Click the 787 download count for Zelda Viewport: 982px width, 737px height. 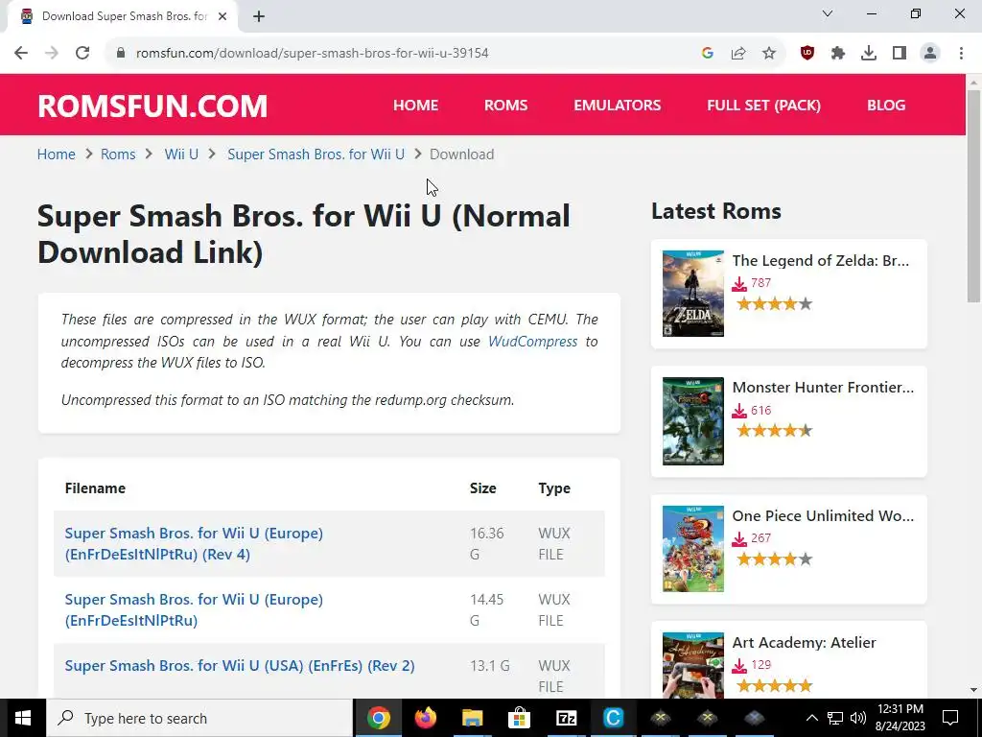point(760,283)
